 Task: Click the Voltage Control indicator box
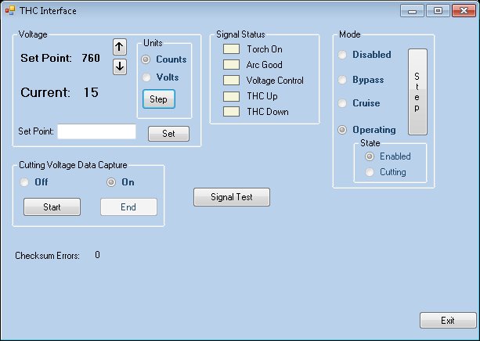232,81
